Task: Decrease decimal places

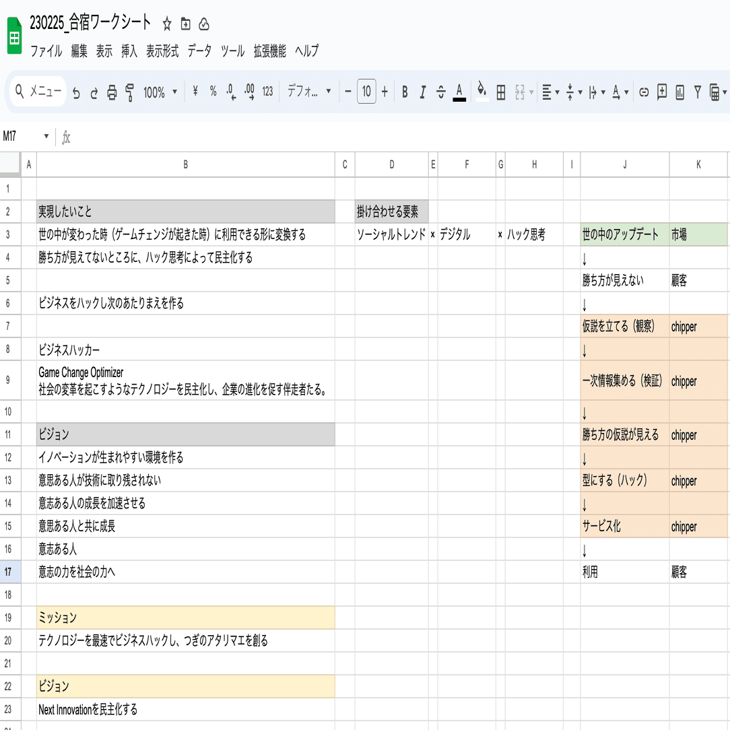Action: point(231,92)
